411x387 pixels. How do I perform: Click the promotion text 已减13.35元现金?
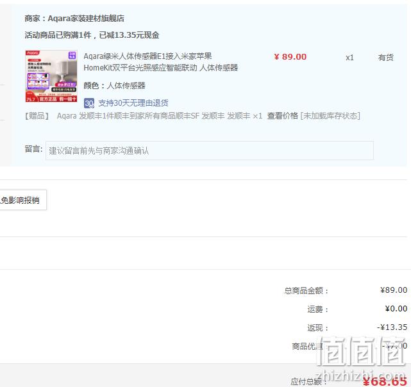pos(129,35)
